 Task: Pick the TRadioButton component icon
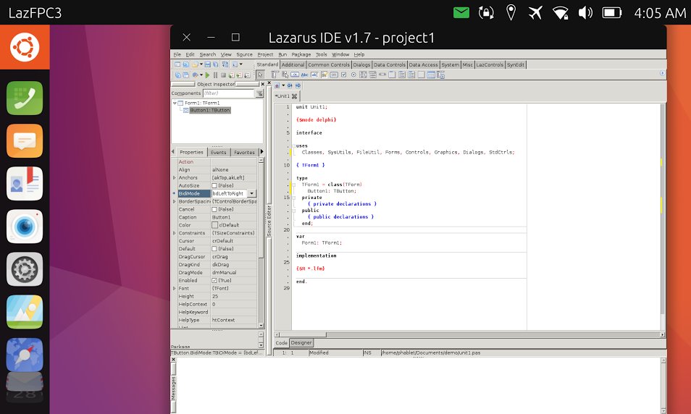(x=353, y=75)
